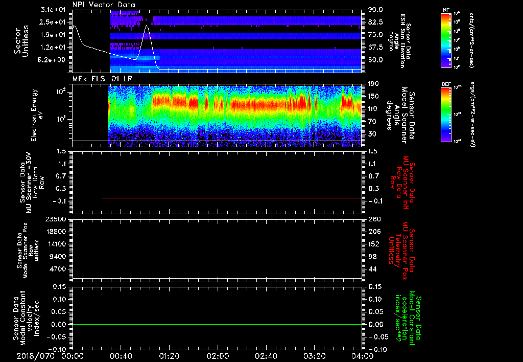The width and height of the screenshot is (523, 362).
Task: Click the 'ergs/(cm**2-sr-sec-eV)' units label
Action: point(472,114)
